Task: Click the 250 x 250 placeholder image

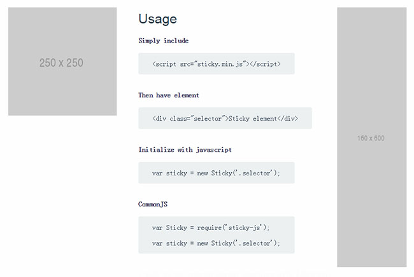Action: [62, 62]
